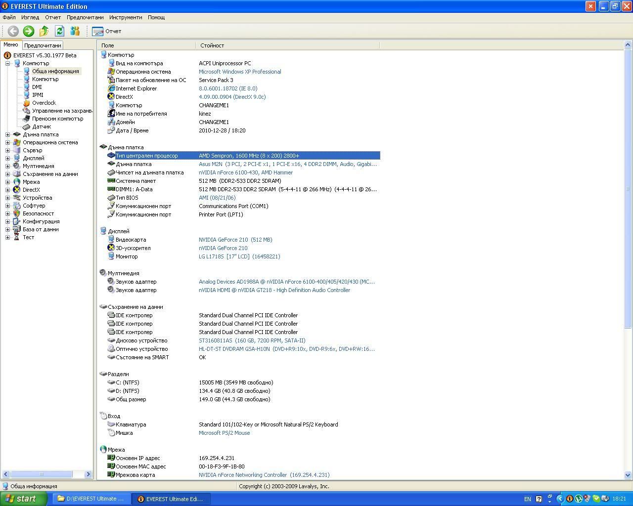
Task: Click the Преносим компютър laptop icon
Action: coord(26,119)
